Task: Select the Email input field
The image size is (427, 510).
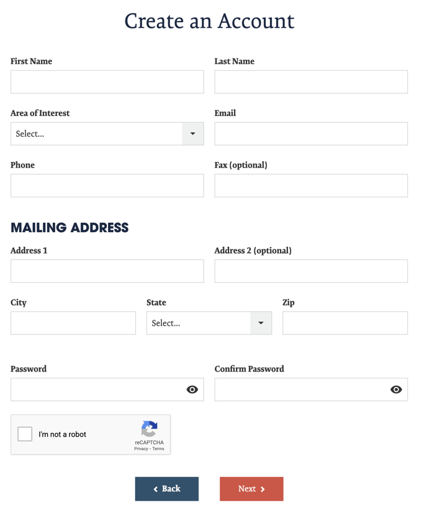Action: pyautogui.click(x=311, y=133)
